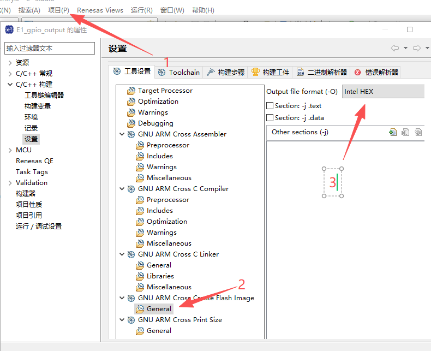Click the back navigation arrow icon
The height and width of the screenshot is (351, 431).
click(x=395, y=48)
